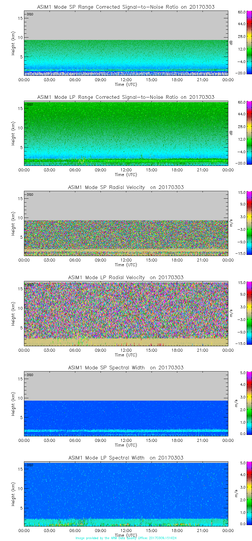Click the DQO label in the SP SNR plot

(x=30, y=14)
